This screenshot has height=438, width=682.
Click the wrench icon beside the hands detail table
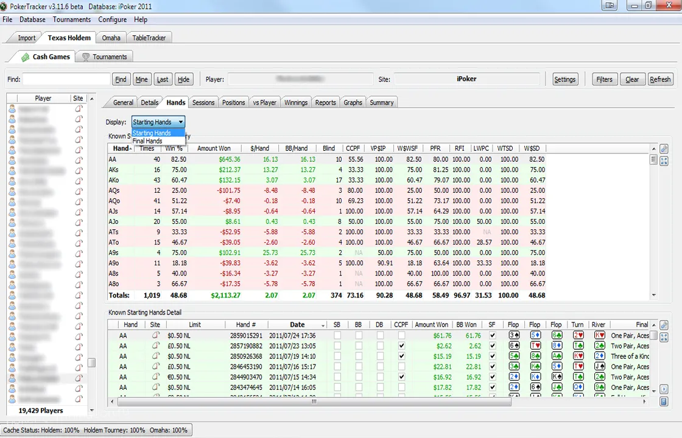point(664,325)
